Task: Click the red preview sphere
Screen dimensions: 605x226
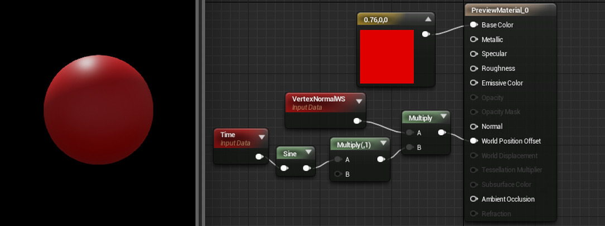Action: tap(98, 110)
